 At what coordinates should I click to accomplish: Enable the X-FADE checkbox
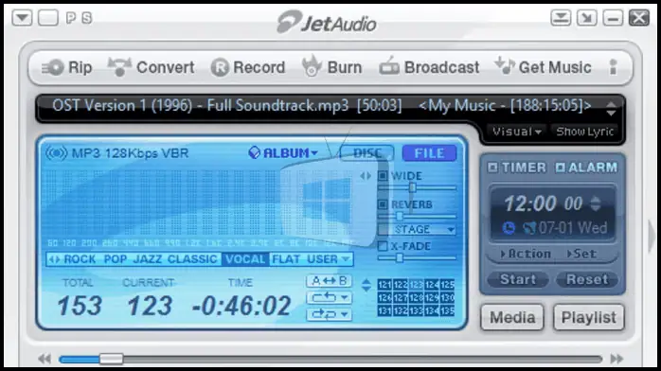pos(383,246)
